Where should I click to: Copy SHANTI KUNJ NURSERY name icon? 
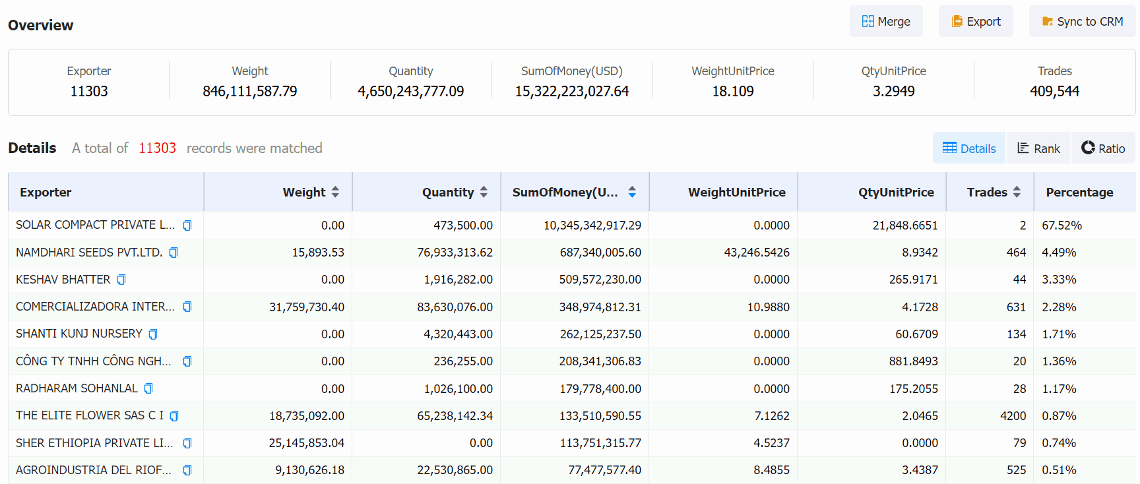point(153,334)
